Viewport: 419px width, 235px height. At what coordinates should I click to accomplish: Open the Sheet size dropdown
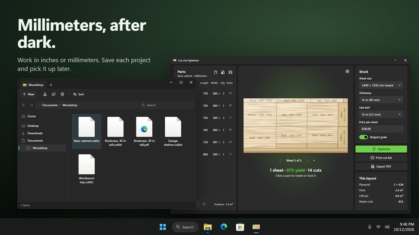point(381,85)
